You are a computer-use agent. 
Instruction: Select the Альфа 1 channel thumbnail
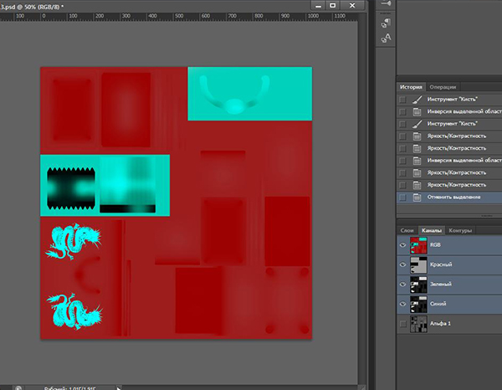click(419, 323)
